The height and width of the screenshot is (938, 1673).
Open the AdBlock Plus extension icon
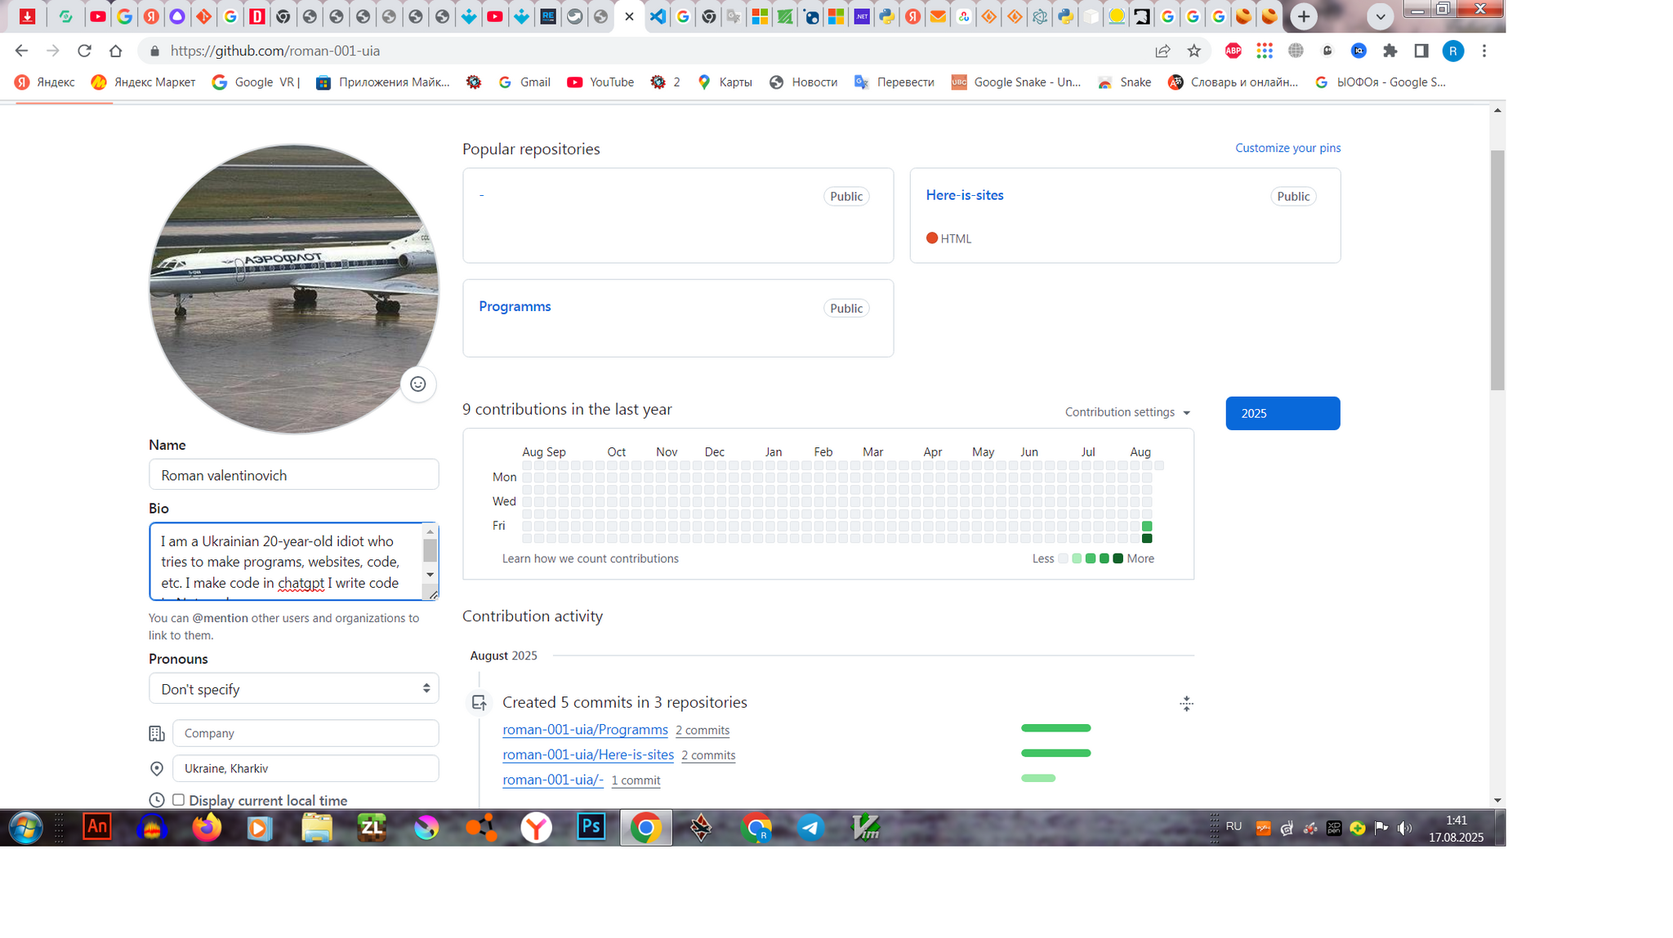click(x=1233, y=51)
